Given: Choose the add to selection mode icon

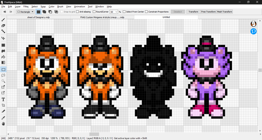Looking at the screenshot, I should (44, 12).
